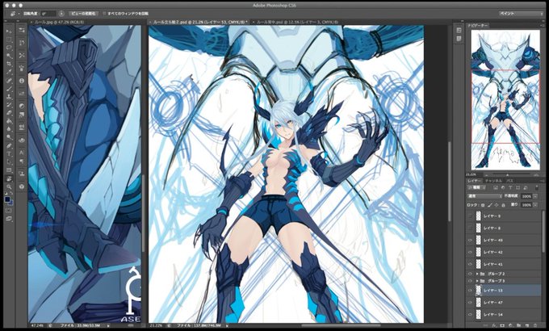Toggle lock all padlock in Layers
This screenshot has height=331, width=549.
coord(504,205)
